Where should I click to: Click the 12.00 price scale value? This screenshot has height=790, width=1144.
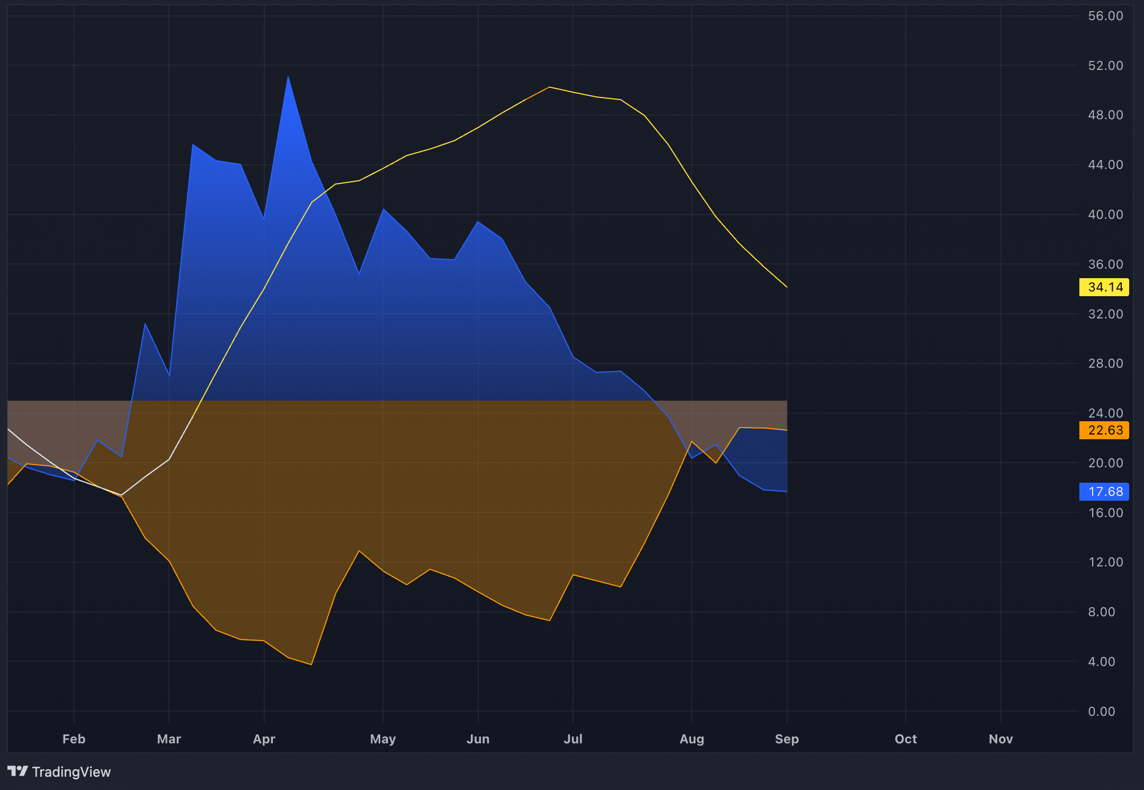pyautogui.click(x=1105, y=562)
